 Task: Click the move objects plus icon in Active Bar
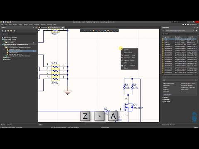pos(85,31)
